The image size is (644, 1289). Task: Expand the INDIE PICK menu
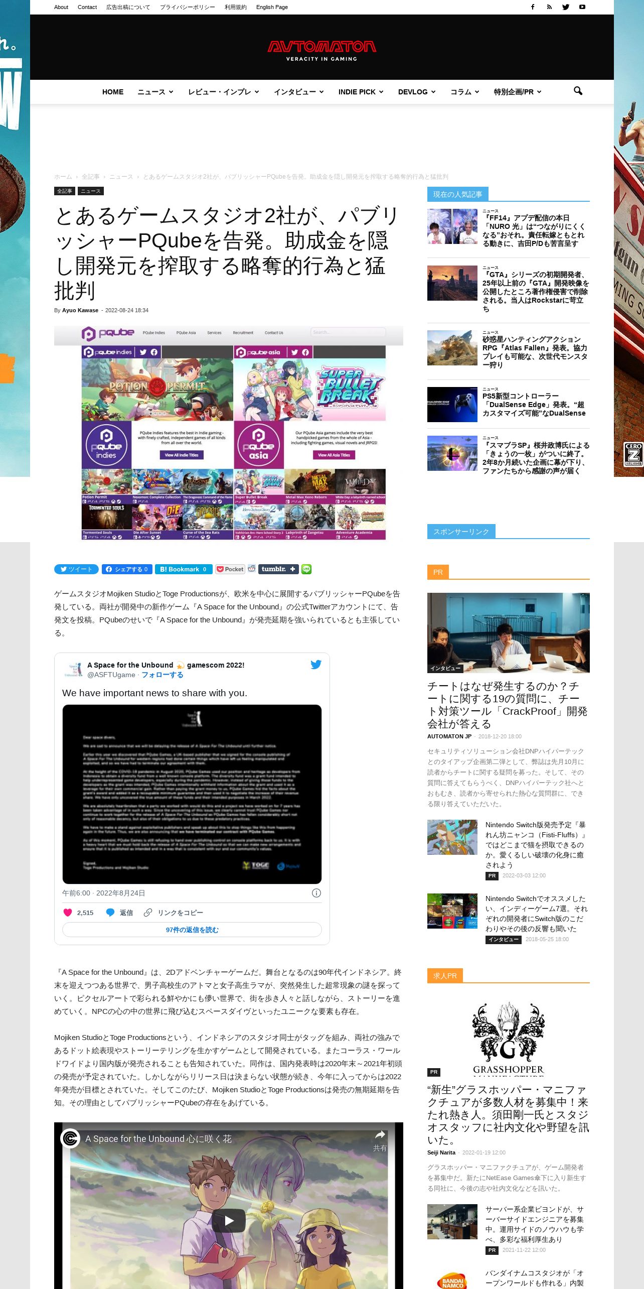361,92
